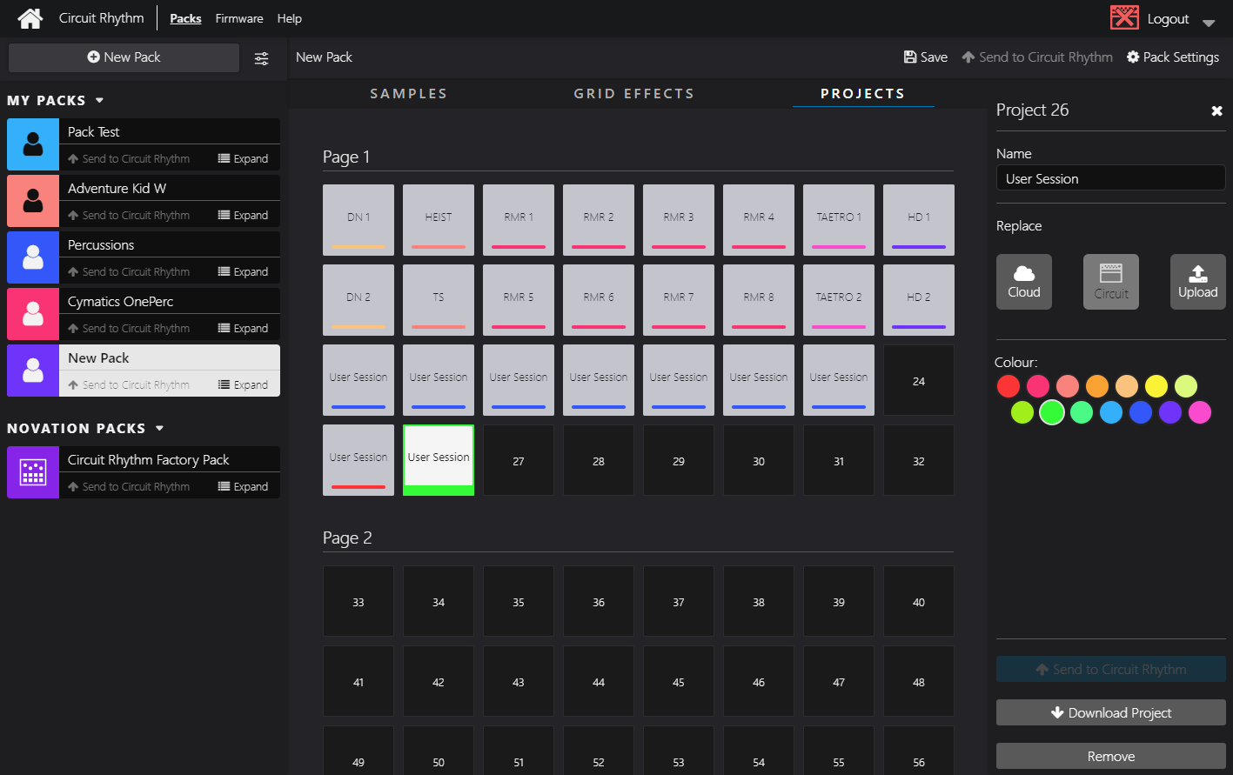Open the pack filter options icon
The height and width of the screenshot is (775, 1233).
261,58
